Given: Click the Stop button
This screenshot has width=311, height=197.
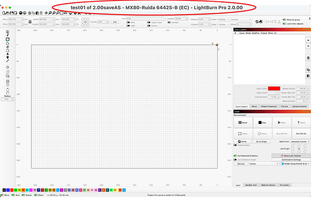Looking at the screenshot, I should 262,123.
